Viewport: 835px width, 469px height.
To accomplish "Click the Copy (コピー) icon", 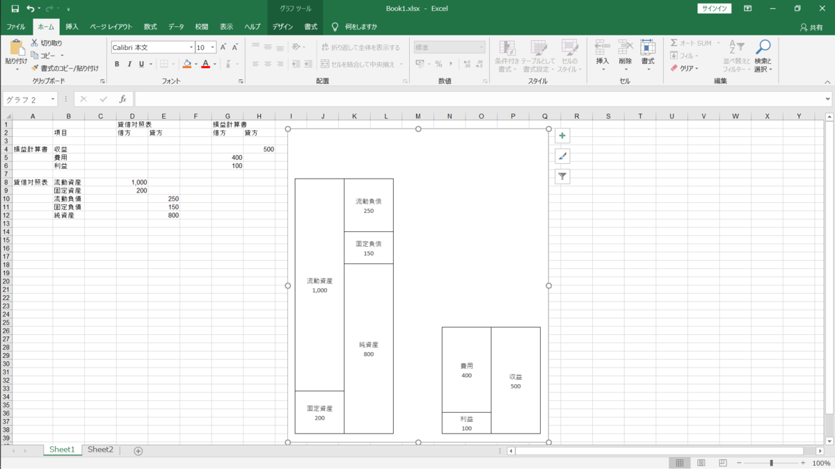I will (35, 56).
